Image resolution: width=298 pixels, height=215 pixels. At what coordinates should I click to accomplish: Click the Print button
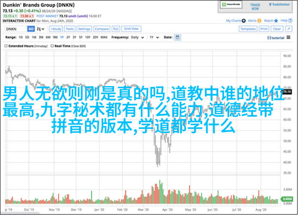(264, 29)
